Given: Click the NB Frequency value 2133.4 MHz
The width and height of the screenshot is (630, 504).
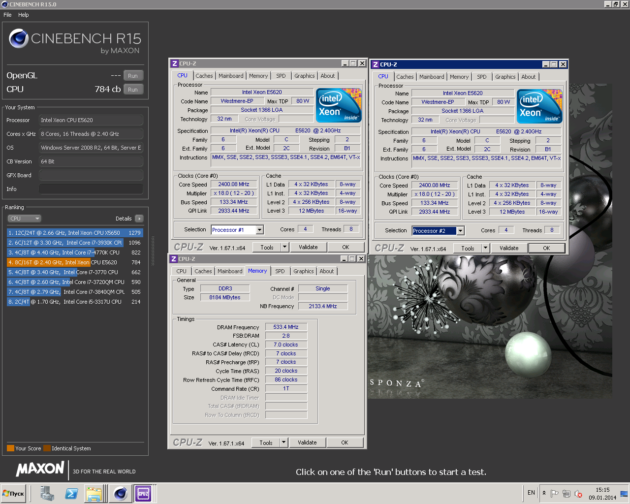Looking at the screenshot, I should [x=323, y=306].
